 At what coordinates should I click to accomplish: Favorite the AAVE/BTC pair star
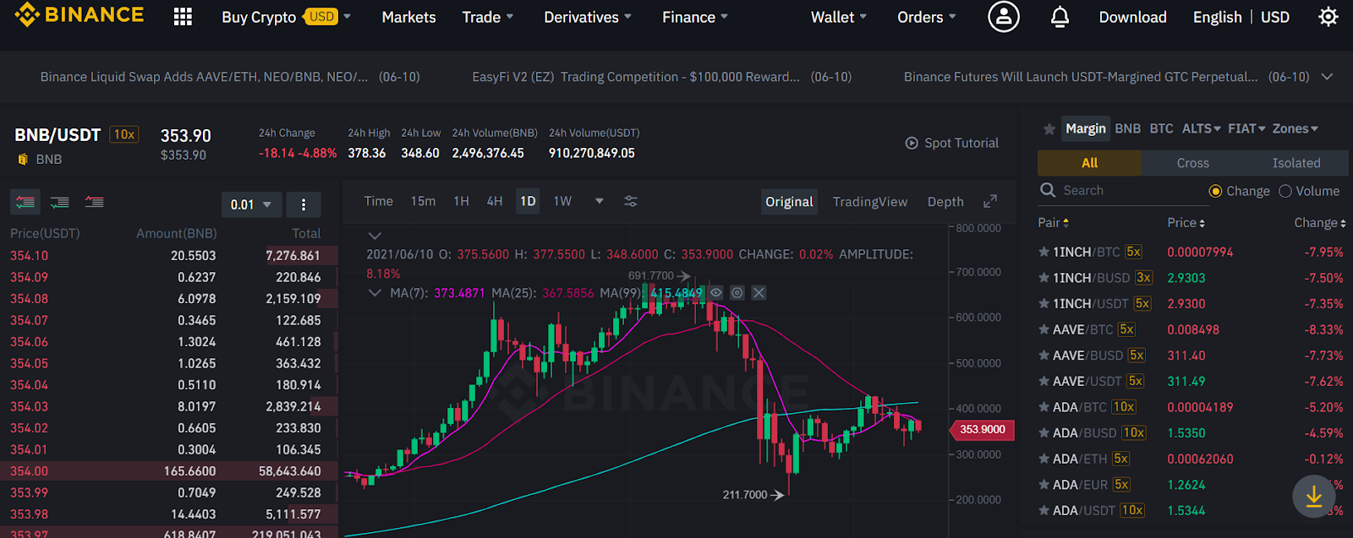(1044, 329)
